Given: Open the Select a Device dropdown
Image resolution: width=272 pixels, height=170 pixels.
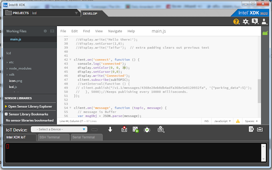Looking at the screenshot, I should 62,129.
